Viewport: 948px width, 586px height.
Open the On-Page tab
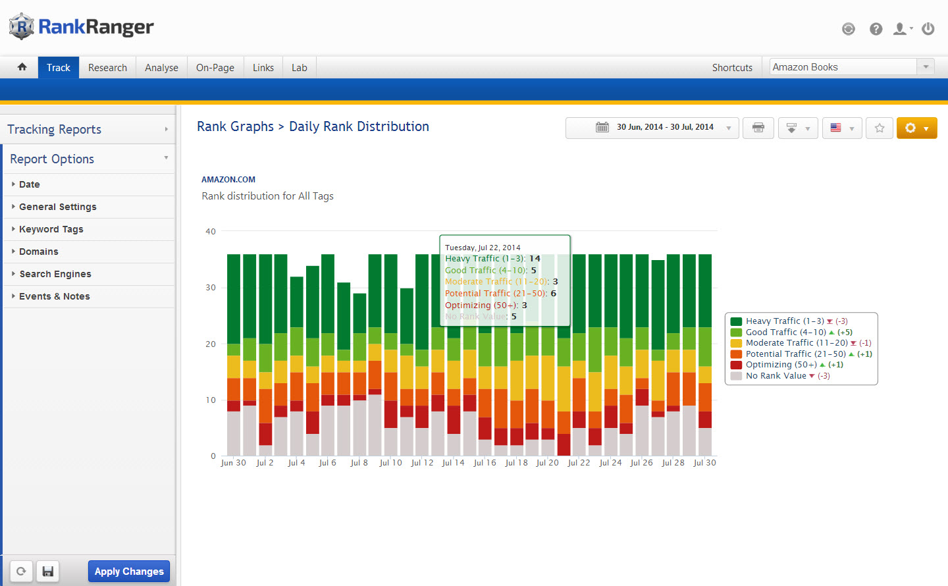coord(215,68)
